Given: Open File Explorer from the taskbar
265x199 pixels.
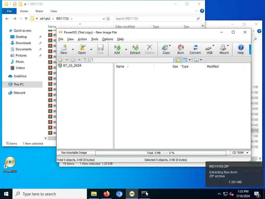Looking at the screenshot, I should (94, 194).
